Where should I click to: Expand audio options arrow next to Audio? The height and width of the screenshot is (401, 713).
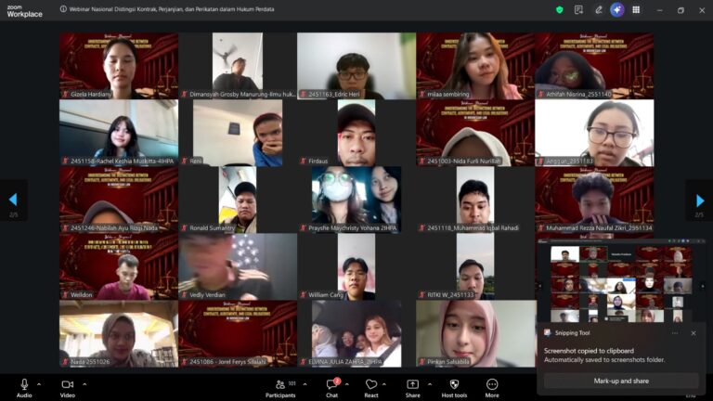point(39,384)
